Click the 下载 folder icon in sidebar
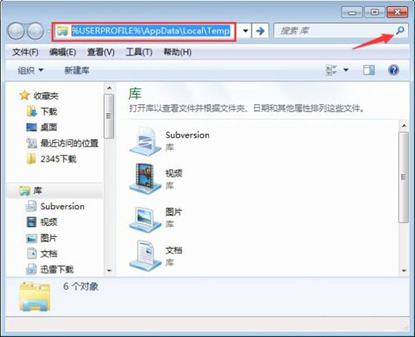Screen dimensions: 415x337 click(31, 112)
